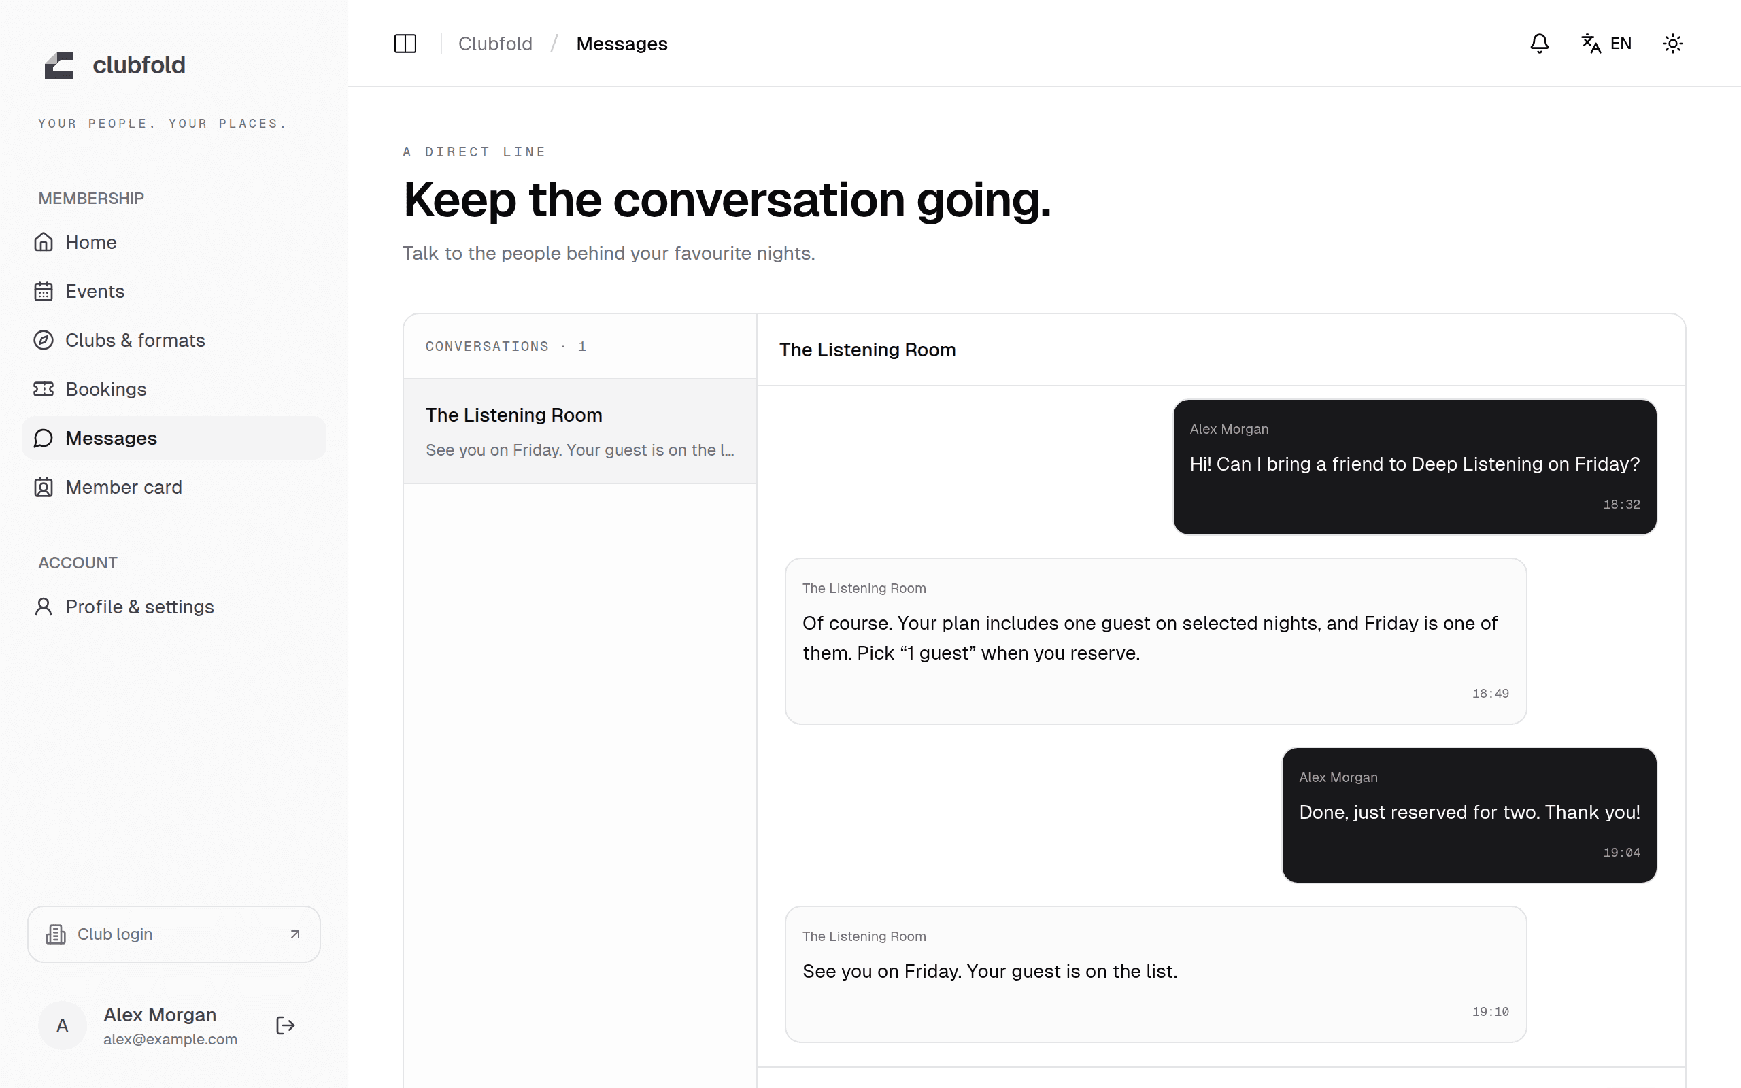
Task: Open Events in the sidebar
Action: tap(174, 291)
